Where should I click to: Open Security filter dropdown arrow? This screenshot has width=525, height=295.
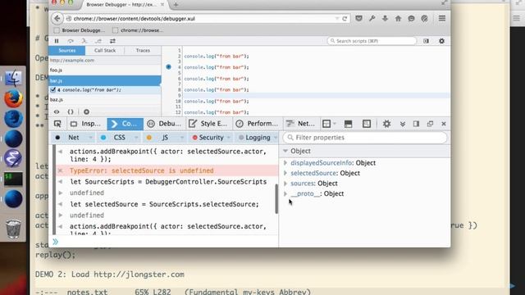tap(229, 138)
